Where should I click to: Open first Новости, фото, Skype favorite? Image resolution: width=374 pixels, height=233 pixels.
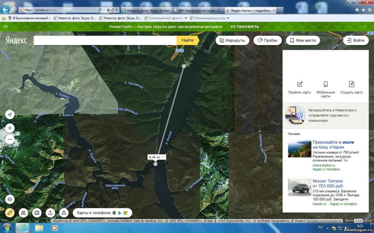[74, 18]
